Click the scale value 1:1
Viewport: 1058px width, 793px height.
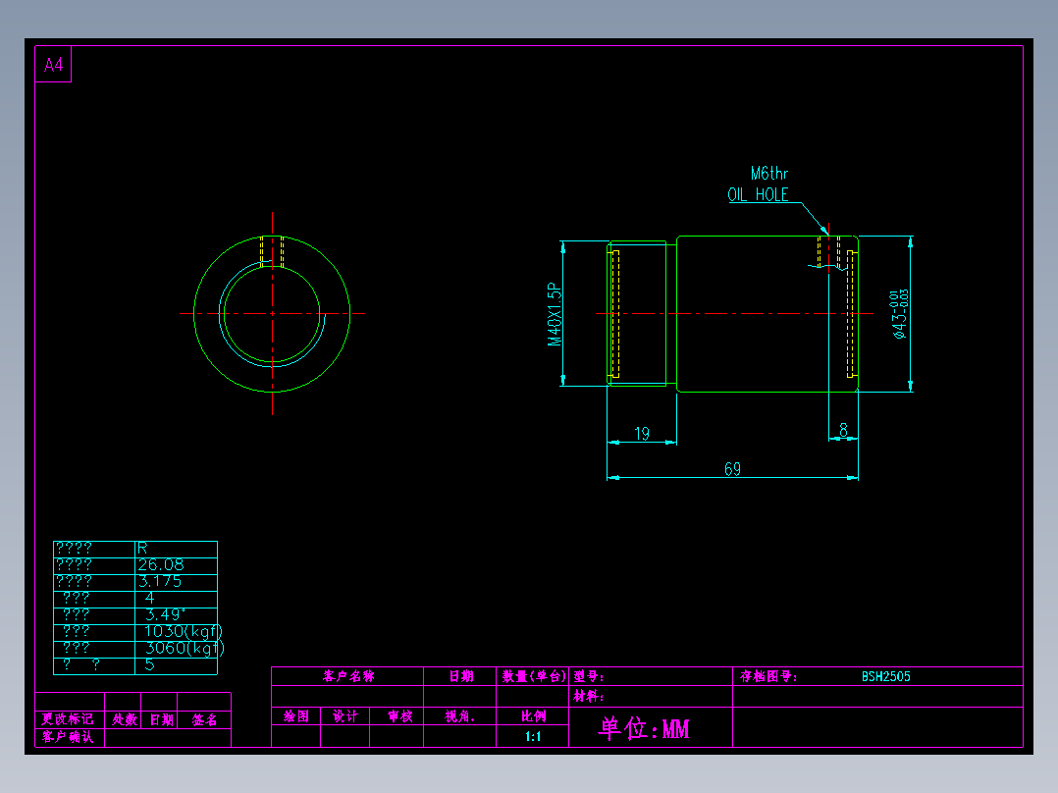pos(533,736)
